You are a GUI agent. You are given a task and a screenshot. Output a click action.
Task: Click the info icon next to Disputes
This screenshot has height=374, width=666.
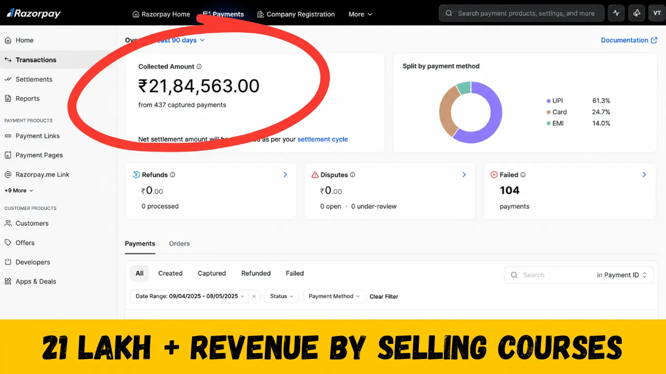coord(353,175)
